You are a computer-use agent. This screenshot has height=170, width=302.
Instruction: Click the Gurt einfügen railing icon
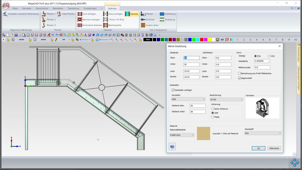[x=80, y=14]
